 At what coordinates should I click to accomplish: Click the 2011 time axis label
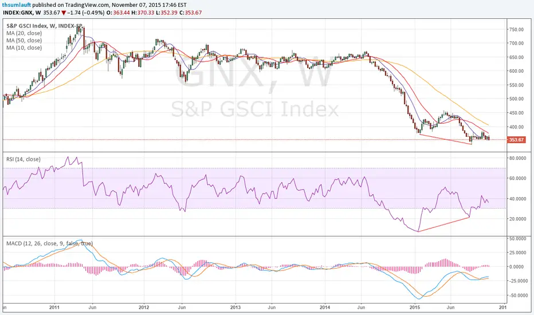pyautogui.click(x=54, y=307)
